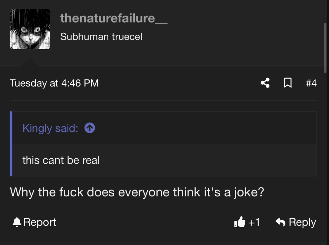The height and width of the screenshot is (245, 329).
Task: Like the post with the thumbs-up icon
Action: [240, 222]
